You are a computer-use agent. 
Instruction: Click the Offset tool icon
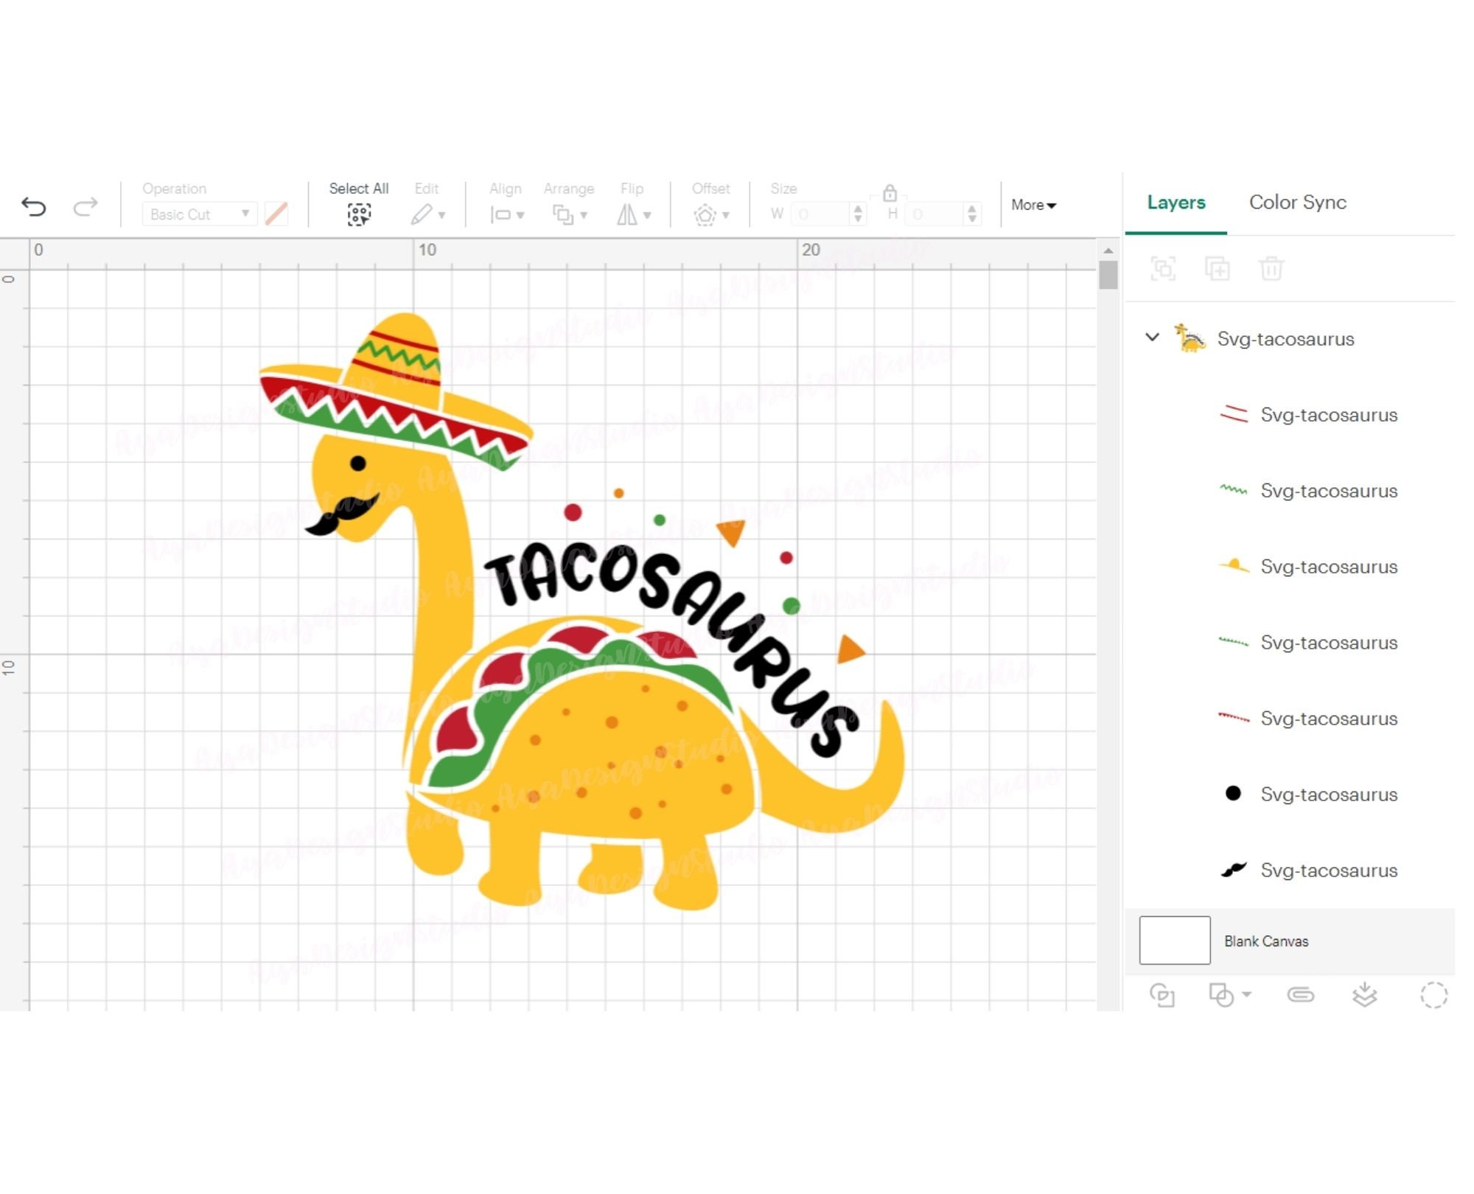(x=707, y=214)
